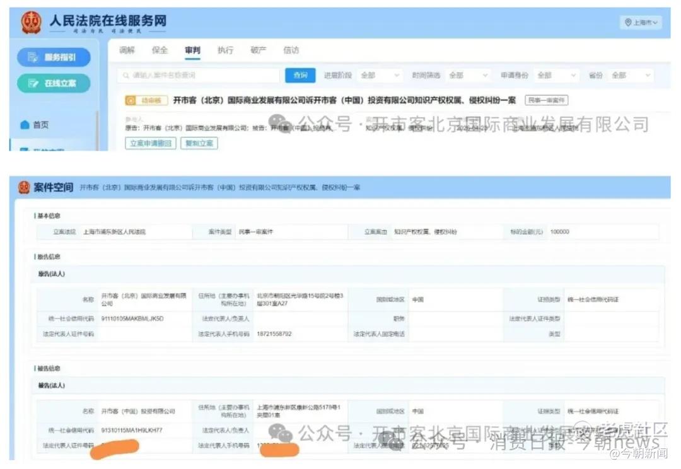The height and width of the screenshot is (469, 681).
Task: Open the 破产 tab
Action: point(258,50)
